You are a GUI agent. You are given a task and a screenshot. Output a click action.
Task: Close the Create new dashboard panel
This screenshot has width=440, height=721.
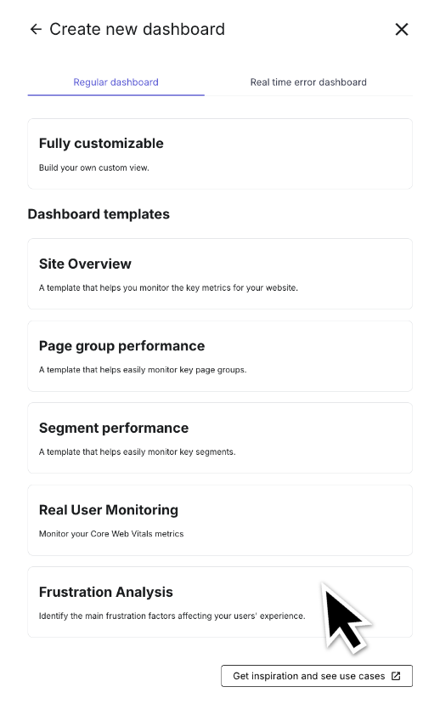pyautogui.click(x=402, y=30)
